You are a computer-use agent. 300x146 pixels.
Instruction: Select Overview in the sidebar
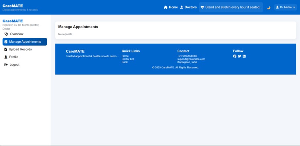(x=25, y=34)
